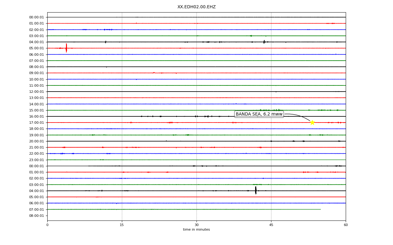Click the x-axis tick label 15
The height and width of the screenshot is (245, 393).
pyautogui.click(x=122, y=225)
